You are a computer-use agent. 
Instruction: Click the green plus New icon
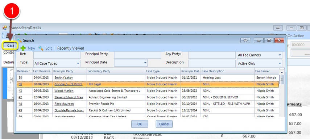click(23, 48)
